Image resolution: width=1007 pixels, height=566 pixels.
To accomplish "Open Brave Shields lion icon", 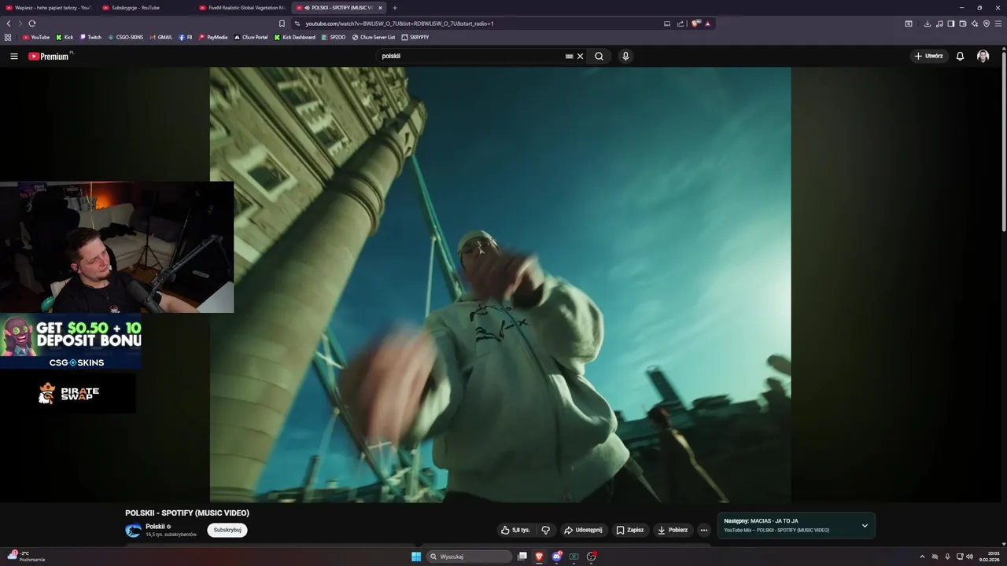I will point(695,24).
